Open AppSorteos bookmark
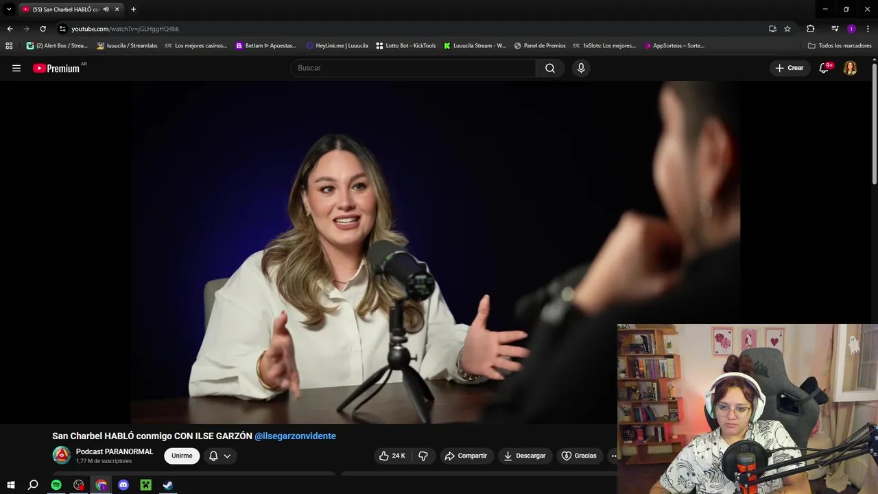Screen dimensions: 878x494 674,46
